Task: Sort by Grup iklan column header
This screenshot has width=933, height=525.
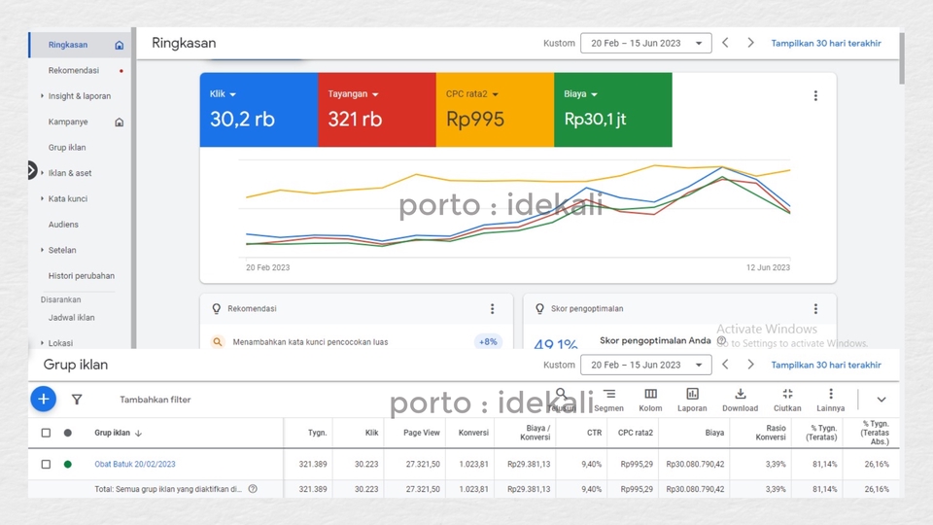Action: tap(118, 433)
